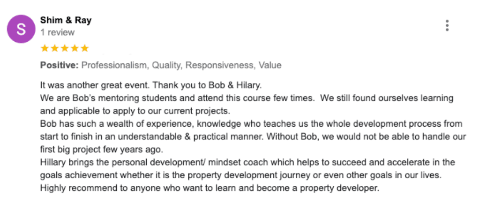This screenshot has height=197, width=478.
Task: Click the second yellow rating star
Action: pyautogui.click(x=54, y=48)
